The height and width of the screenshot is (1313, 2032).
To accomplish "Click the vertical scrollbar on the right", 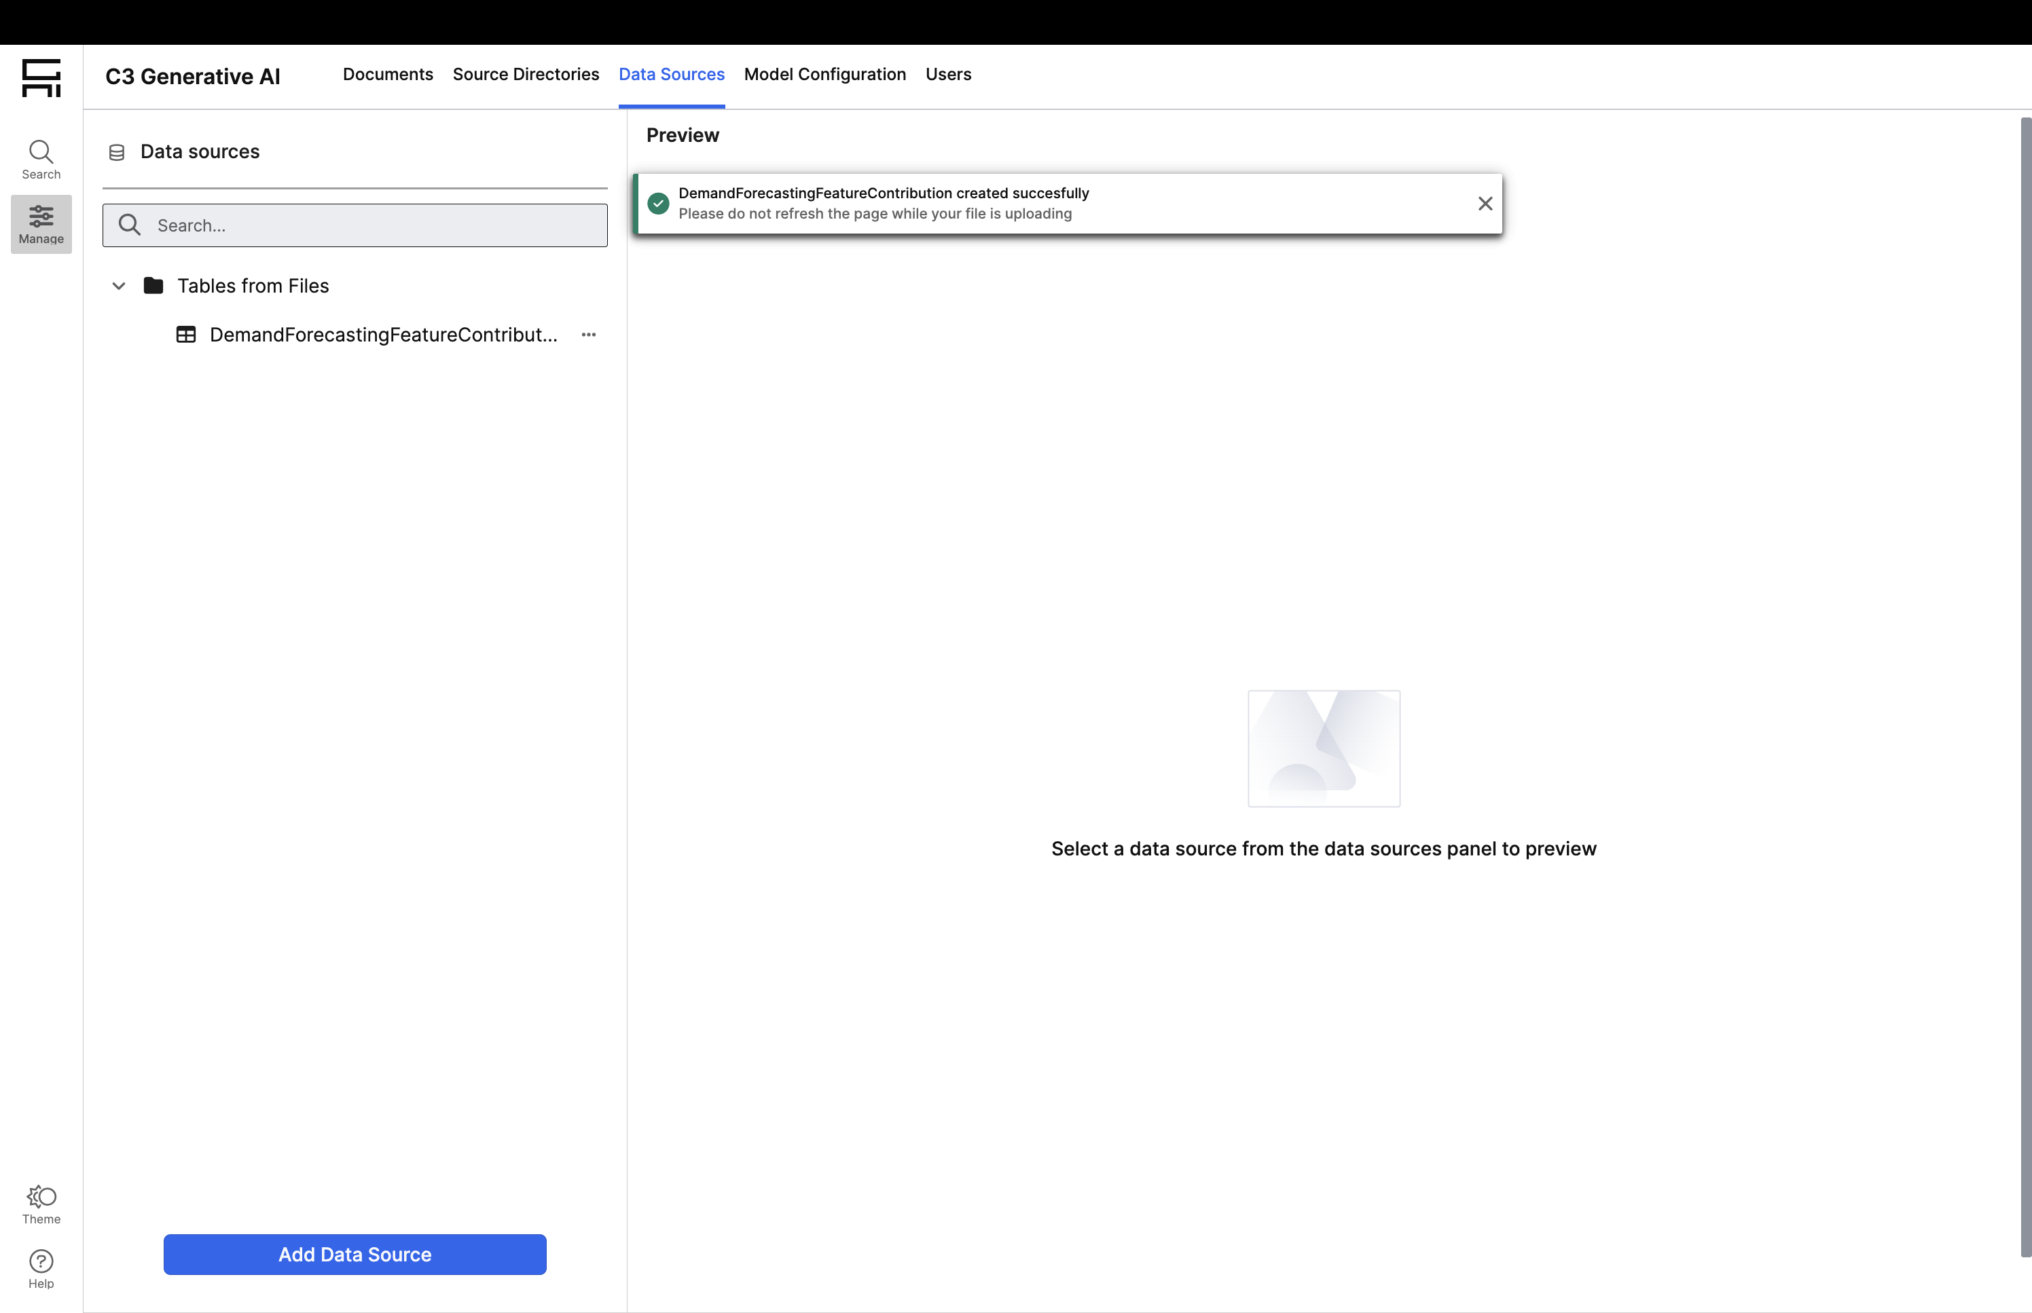I will [2025, 682].
